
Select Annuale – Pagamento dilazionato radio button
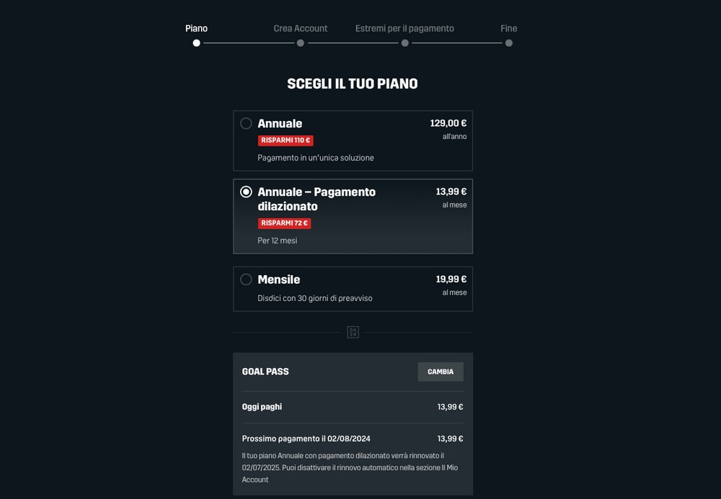point(246,192)
